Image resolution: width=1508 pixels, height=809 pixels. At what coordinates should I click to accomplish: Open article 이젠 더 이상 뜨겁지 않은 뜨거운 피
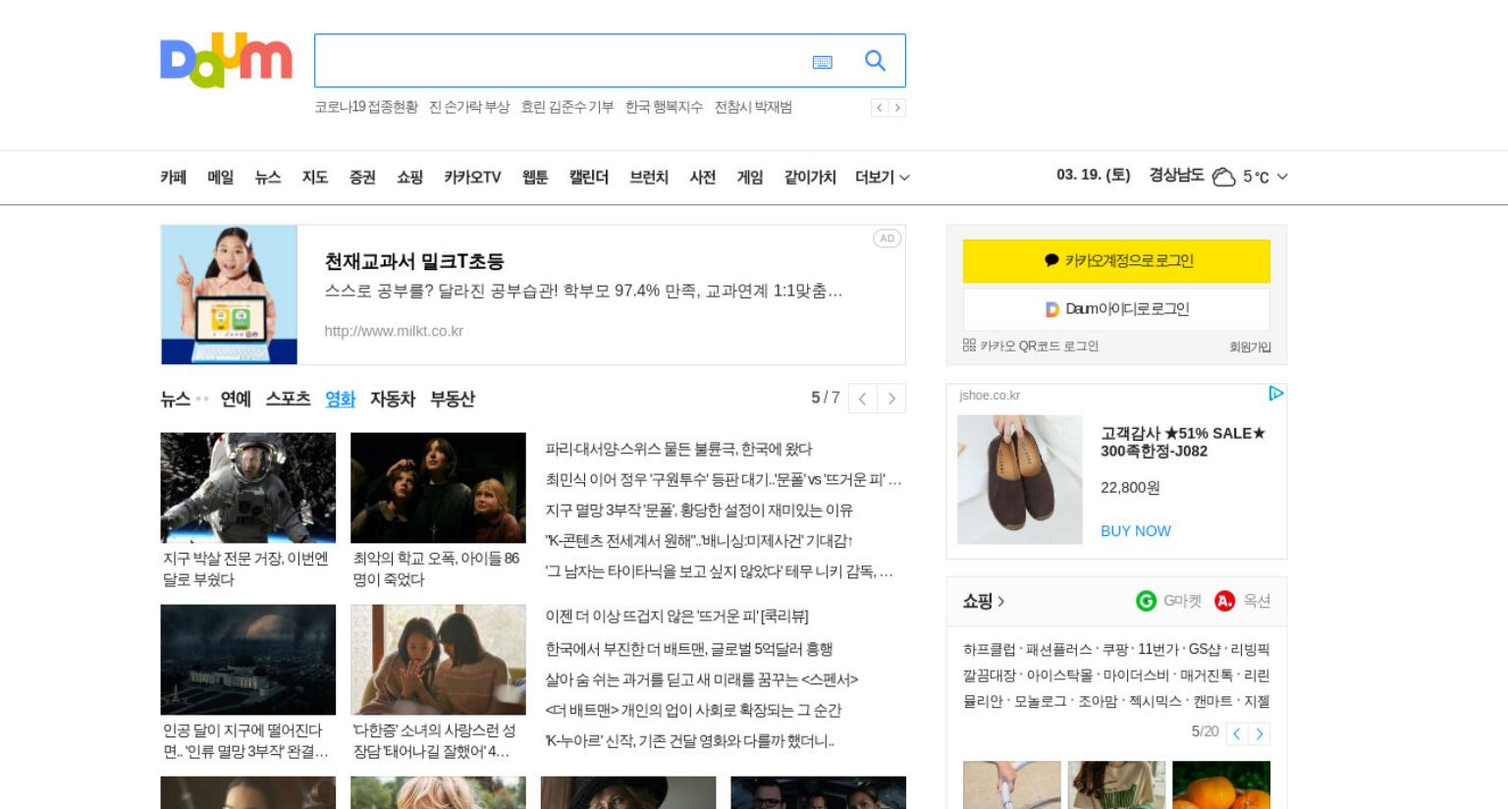(x=676, y=616)
